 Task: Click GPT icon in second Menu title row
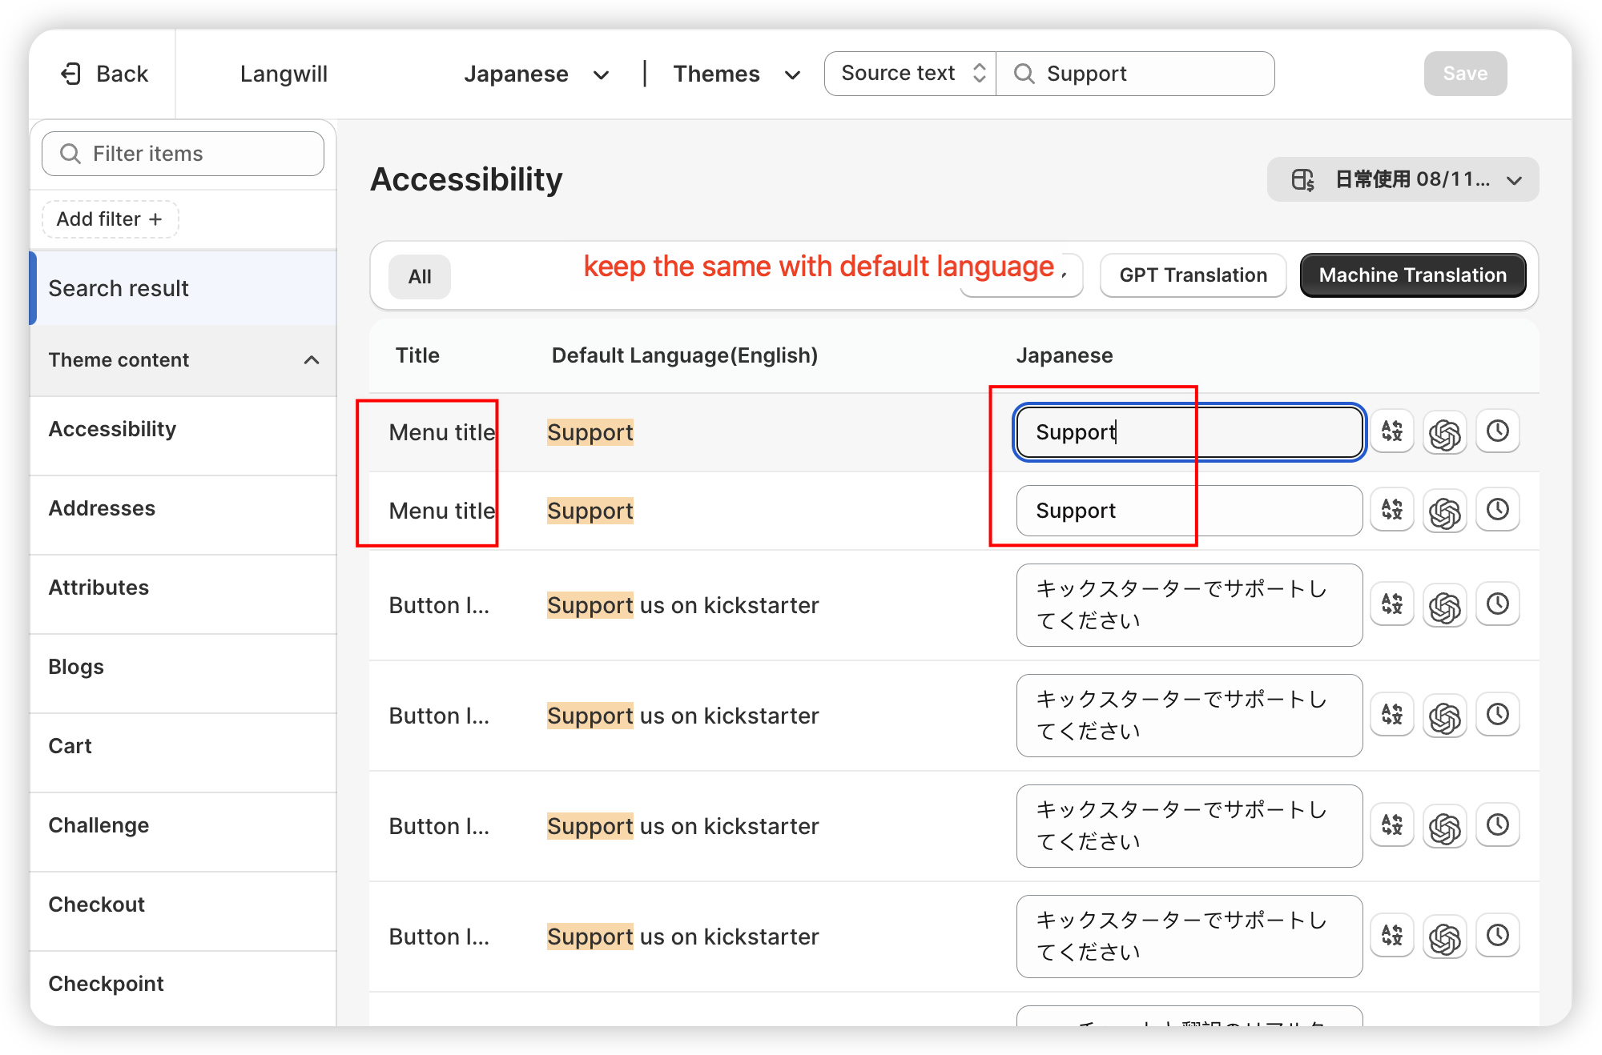(x=1445, y=511)
